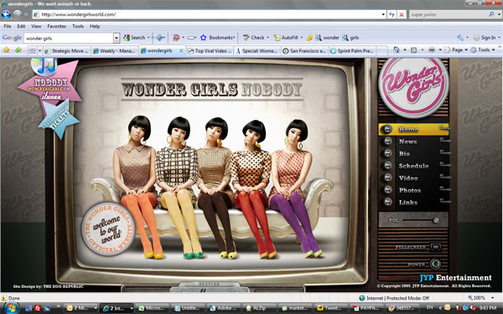Find the word 'girls' toolbar button
503x314 pixels.
pyautogui.click(x=350, y=38)
